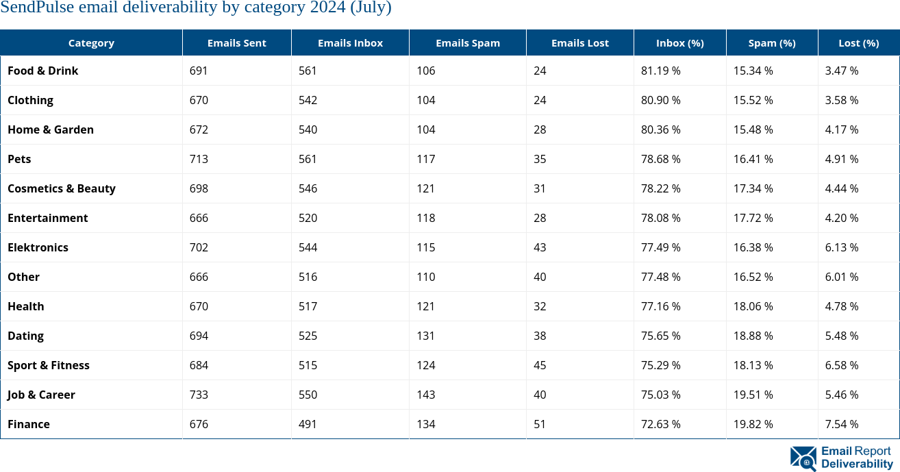Viewport: 900px width, 472px height.
Task: Click the 17.72 % spam rate
Action: point(753,218)
